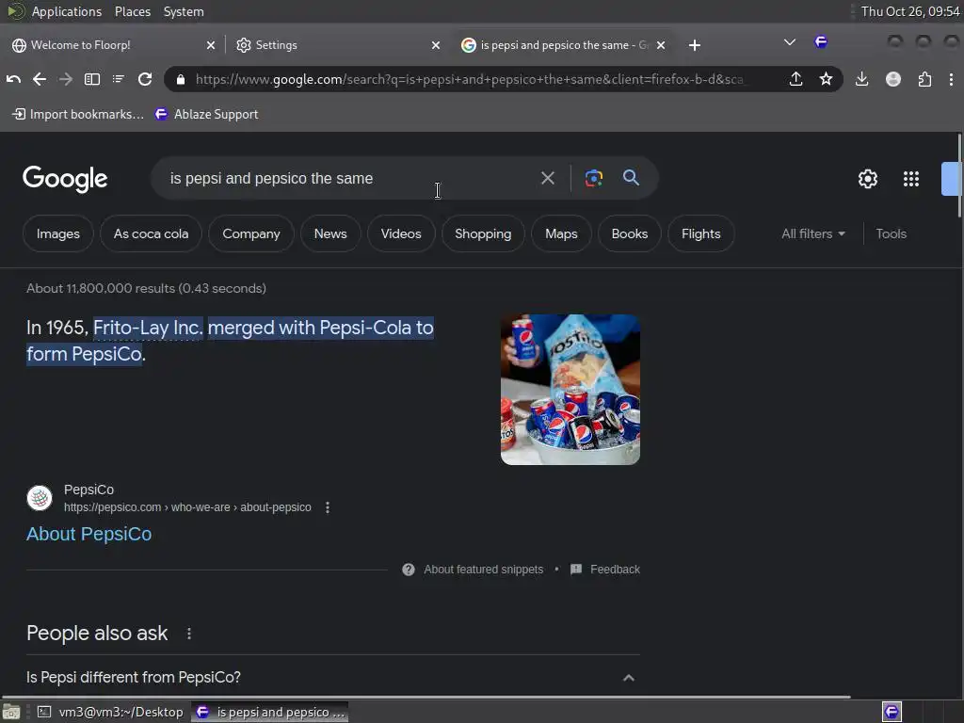This screenshot has height=723, width=964.
Task: Open the Google apps grid
Action: [x=911, y=179]
